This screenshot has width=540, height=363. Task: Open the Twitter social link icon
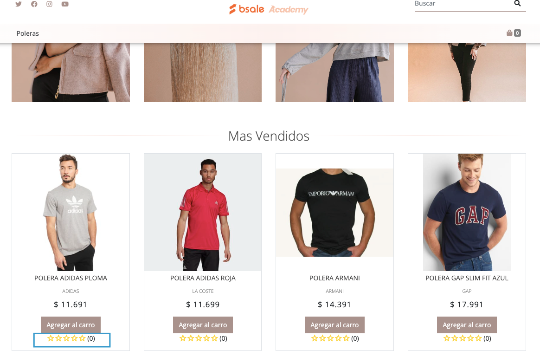click(19, 4)
